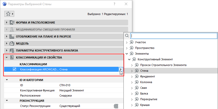Screen dimensions: 218x109
Task: Select Крыша classification
Action: (145, 105)
